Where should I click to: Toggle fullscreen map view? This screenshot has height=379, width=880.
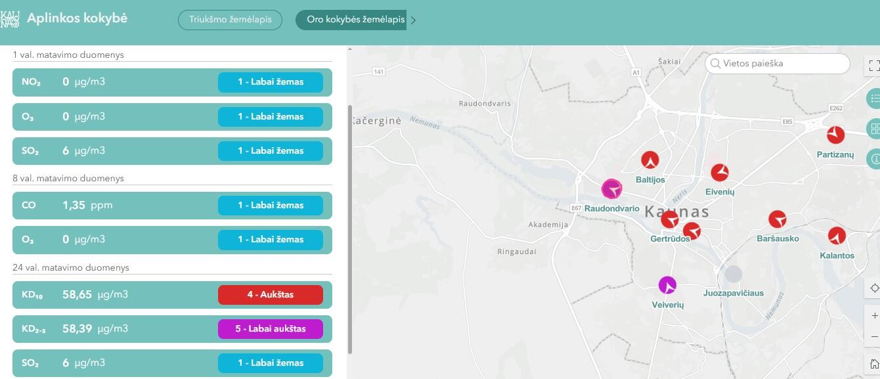[873, 65]
